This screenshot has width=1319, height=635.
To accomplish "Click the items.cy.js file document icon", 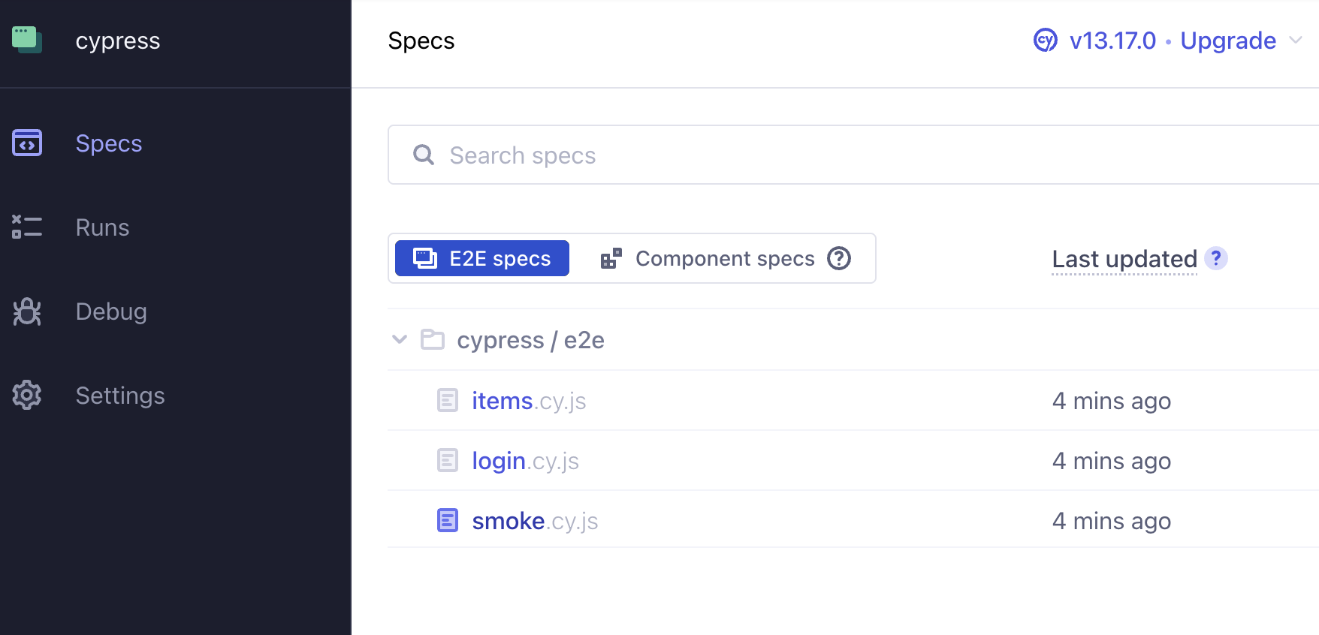I will click(x=448, y=400).
